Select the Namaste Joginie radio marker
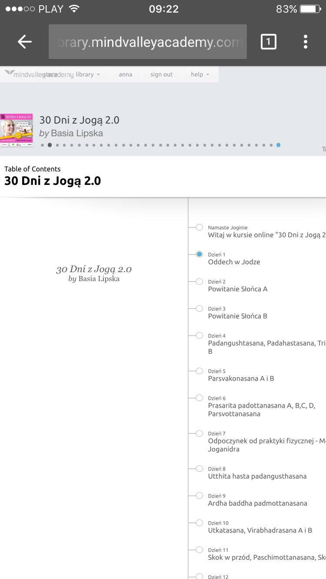Viewport: 326px width, 579px height. point(199,227)
